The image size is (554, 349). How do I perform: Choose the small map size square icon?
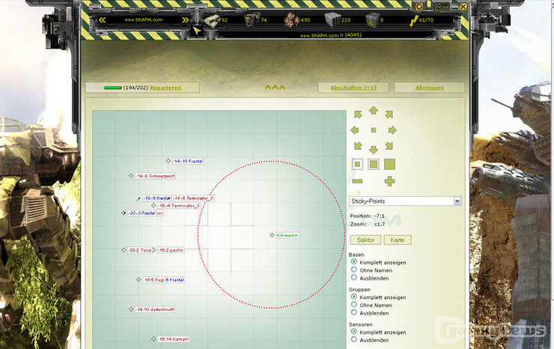coord(357,164)
